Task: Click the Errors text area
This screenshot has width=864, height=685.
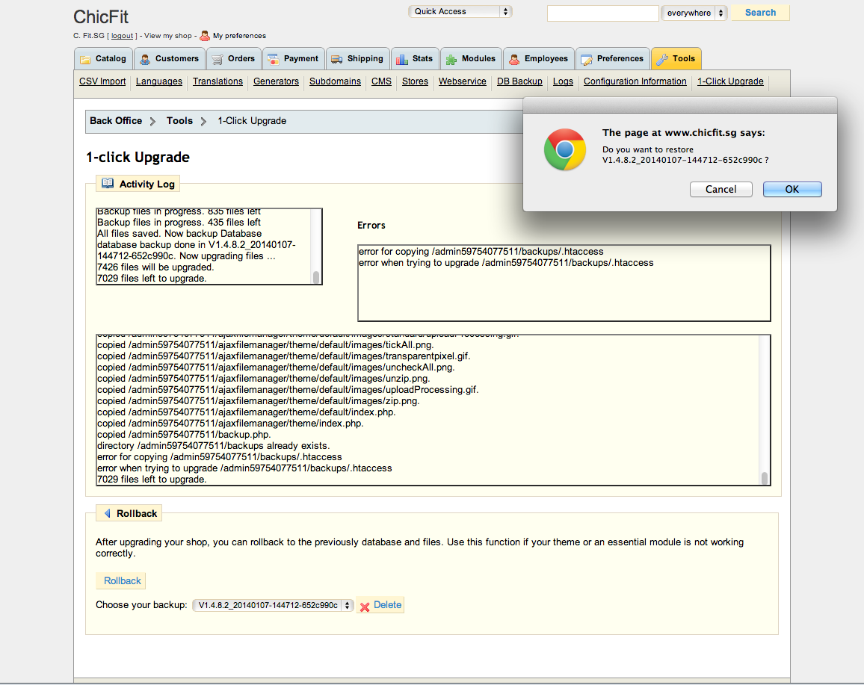Action: pos(564,283)
